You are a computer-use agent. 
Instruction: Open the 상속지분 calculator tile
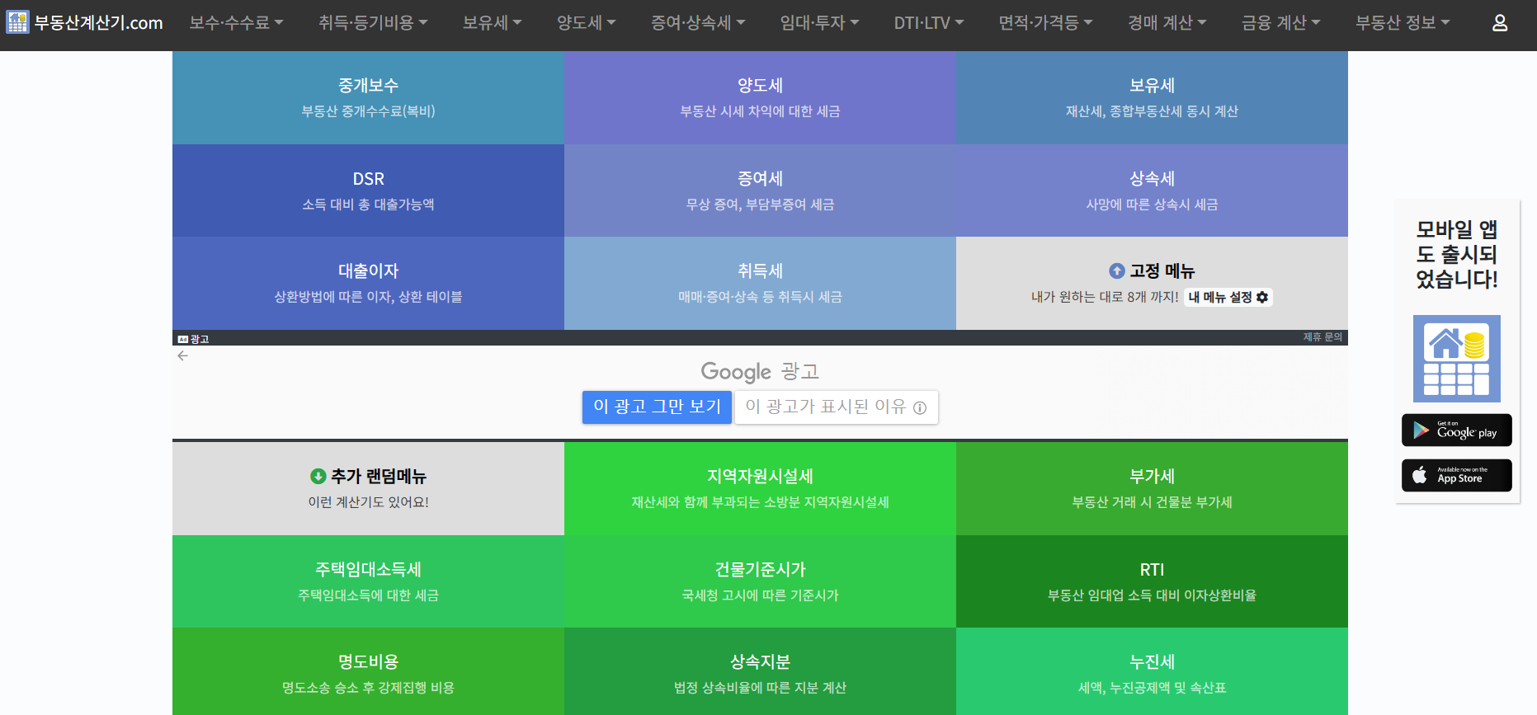point(760,671)
